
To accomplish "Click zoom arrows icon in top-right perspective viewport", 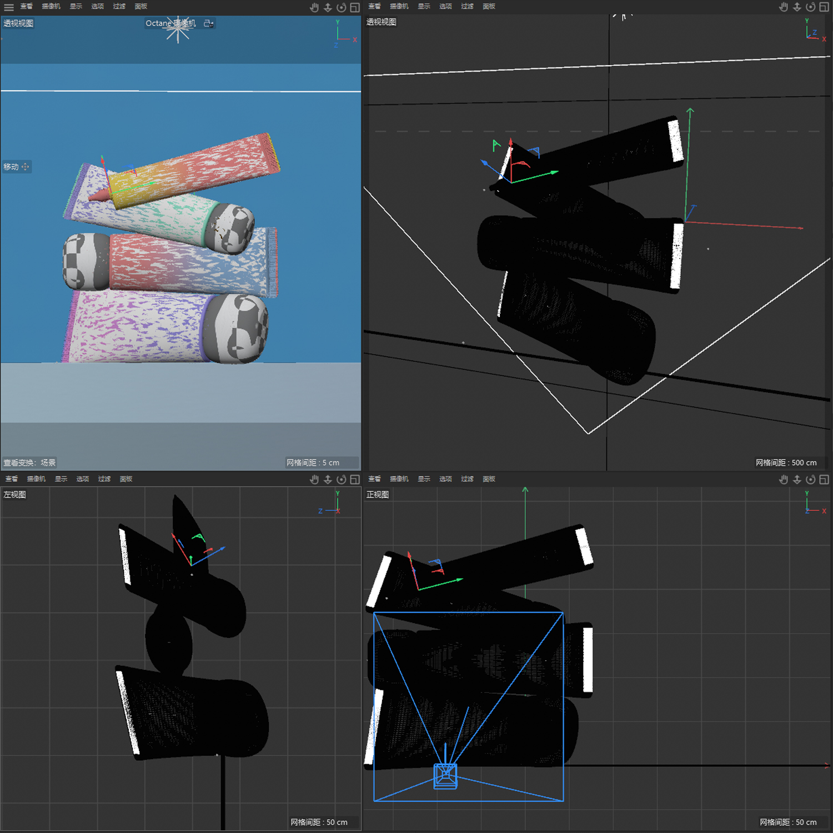I will click(797, 7).
